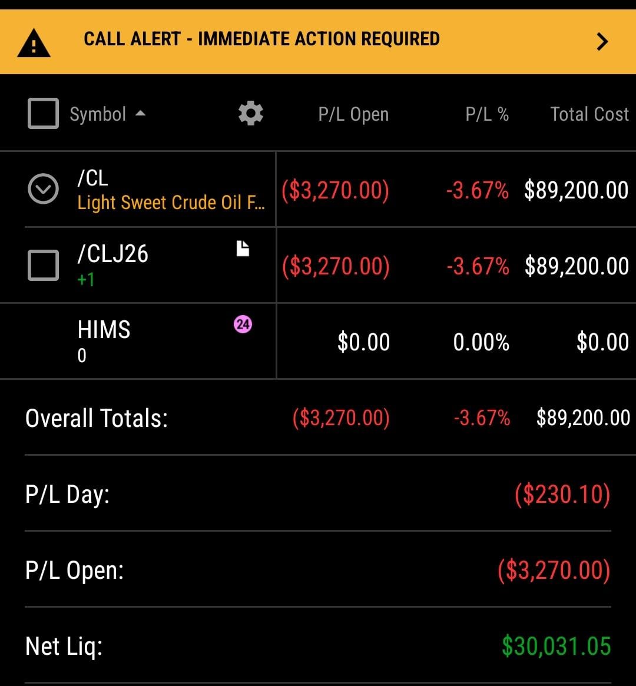Check the /CLJ26 position checkbox
Viewport: 636px width, 686px height.
point(43,265)
